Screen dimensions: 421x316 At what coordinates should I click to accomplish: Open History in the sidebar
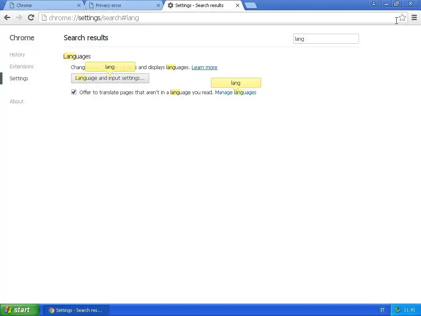tap(17, 55)
